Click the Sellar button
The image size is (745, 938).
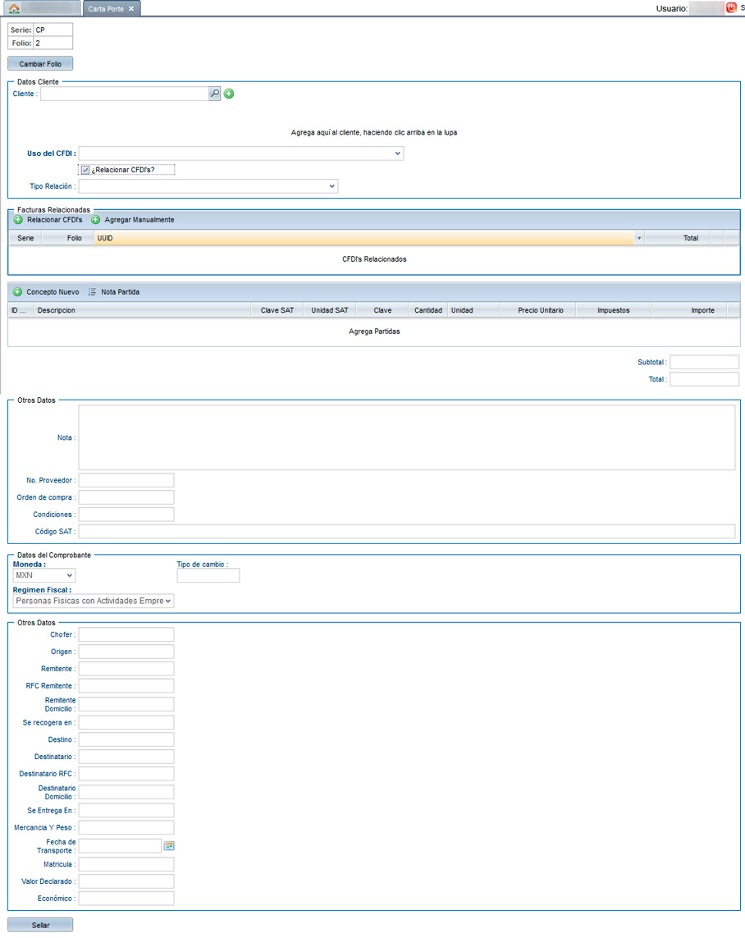40,925
